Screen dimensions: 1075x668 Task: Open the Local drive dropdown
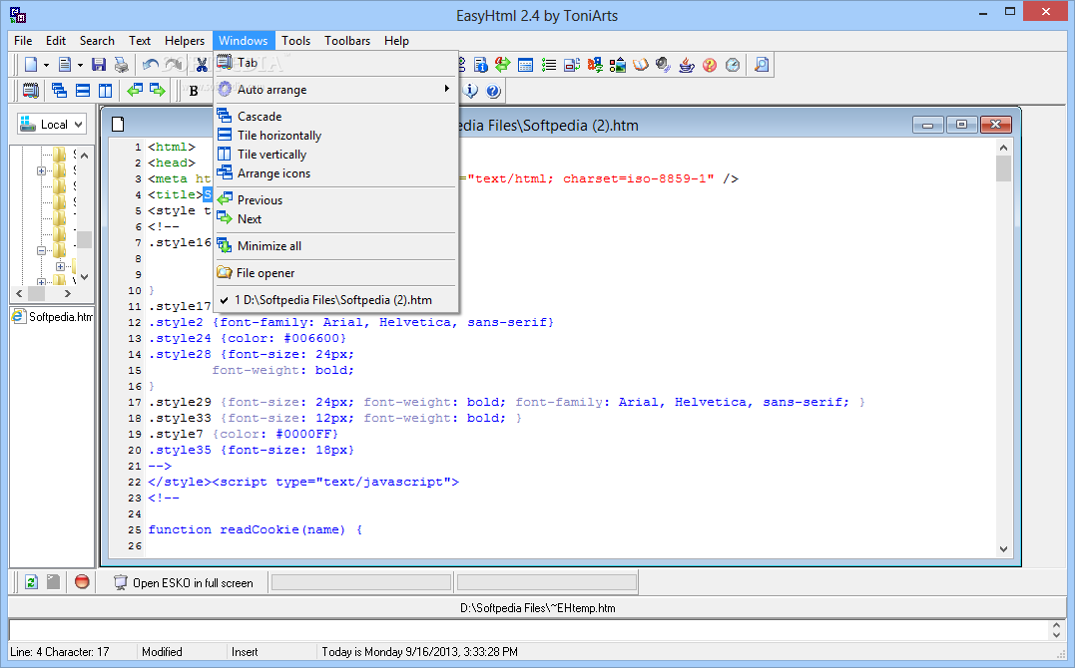52,124
